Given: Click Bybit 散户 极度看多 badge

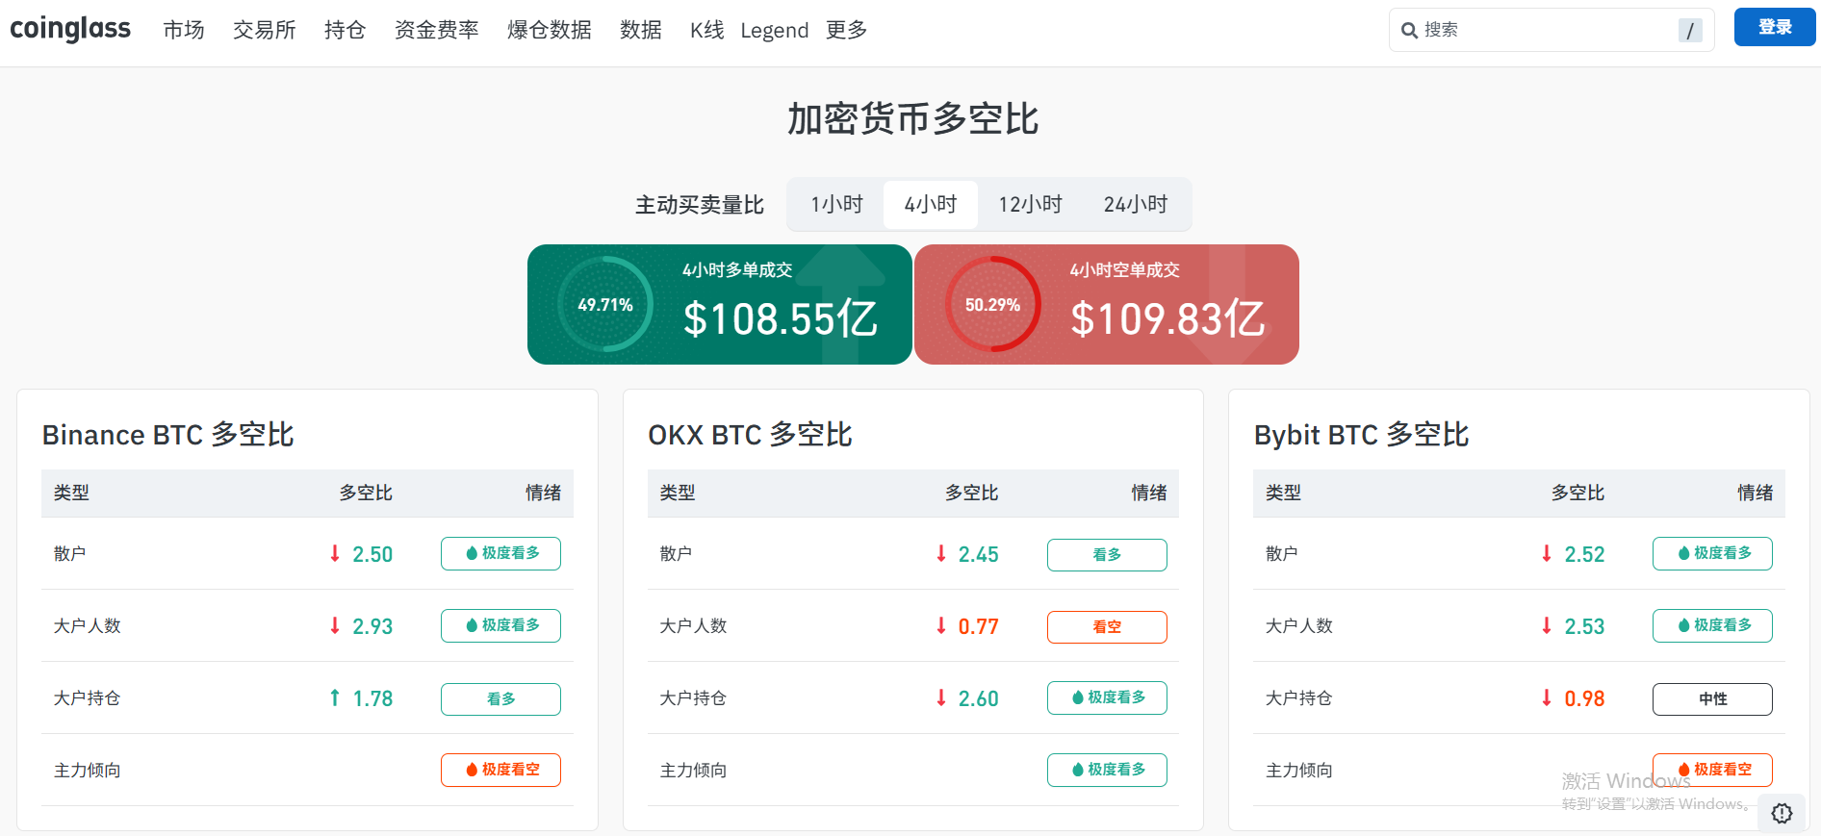Looking at the screenshot, I should click(1712, 553).
